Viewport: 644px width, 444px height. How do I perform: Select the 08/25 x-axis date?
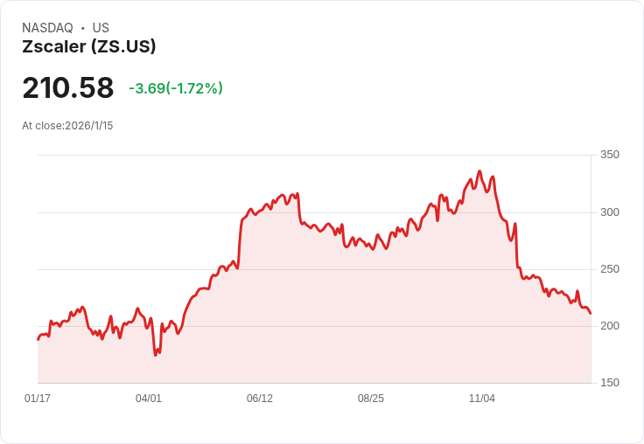[371, 399]
